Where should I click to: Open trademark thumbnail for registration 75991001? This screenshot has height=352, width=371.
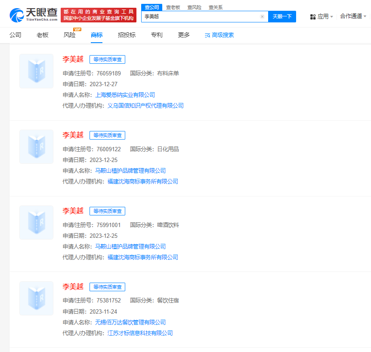37,223
